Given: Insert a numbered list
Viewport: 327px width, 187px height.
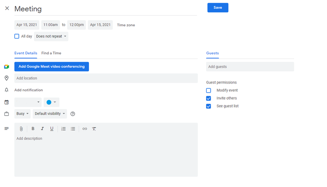Looking at the screenshot, I should point(63,129).
